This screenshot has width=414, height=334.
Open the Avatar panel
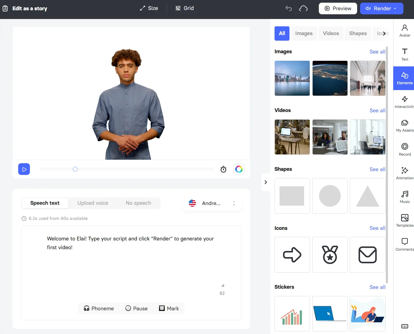[405, 30]
